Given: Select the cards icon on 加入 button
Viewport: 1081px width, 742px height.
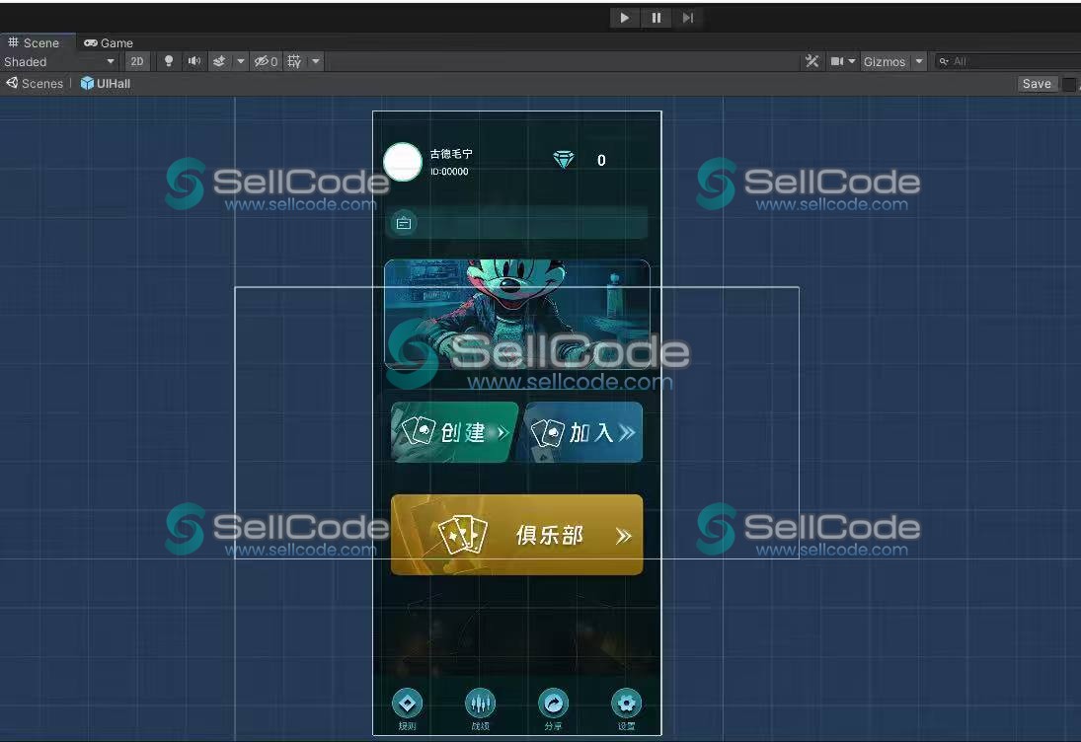Looking at the screenshot, I should [547, 432].
